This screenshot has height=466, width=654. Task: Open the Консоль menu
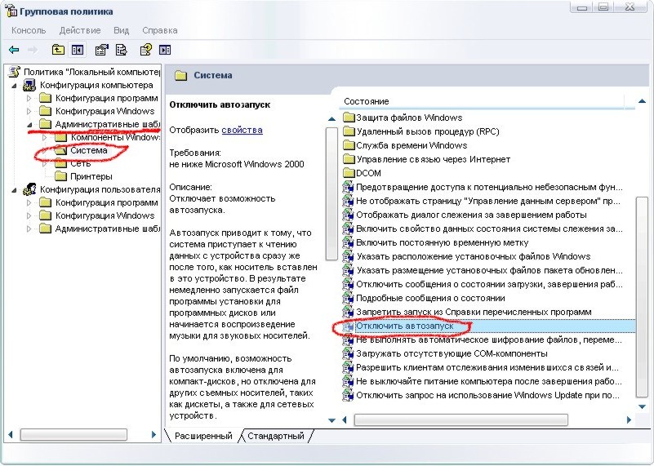tap(29, 30)
